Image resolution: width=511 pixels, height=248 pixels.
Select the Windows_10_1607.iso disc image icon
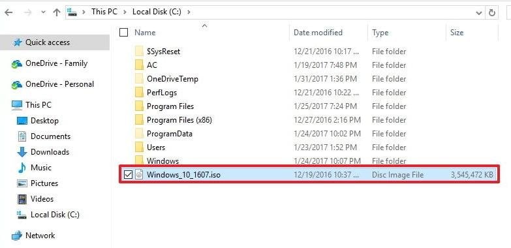(x=139, y=175)
